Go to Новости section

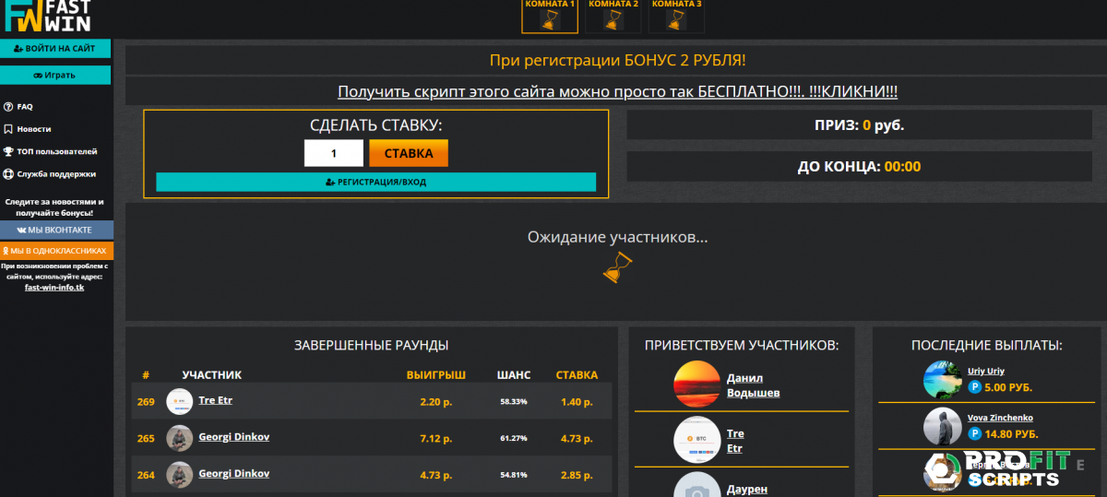(33, 129)
